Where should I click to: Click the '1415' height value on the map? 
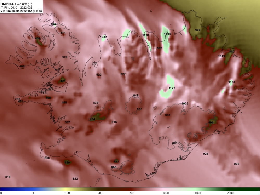(x=167, y=34)
